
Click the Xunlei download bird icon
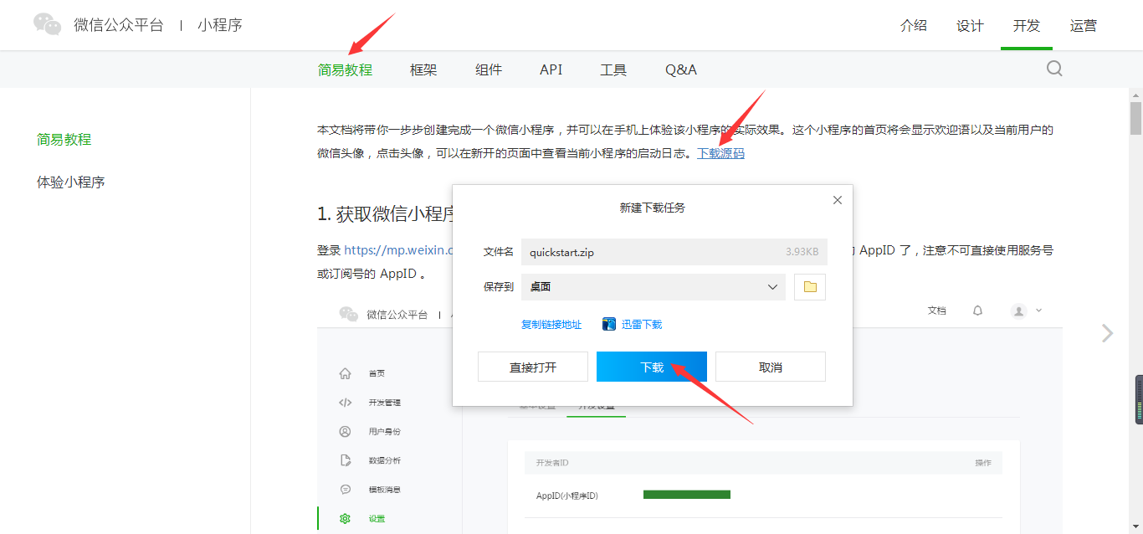(x=609, y=324)
